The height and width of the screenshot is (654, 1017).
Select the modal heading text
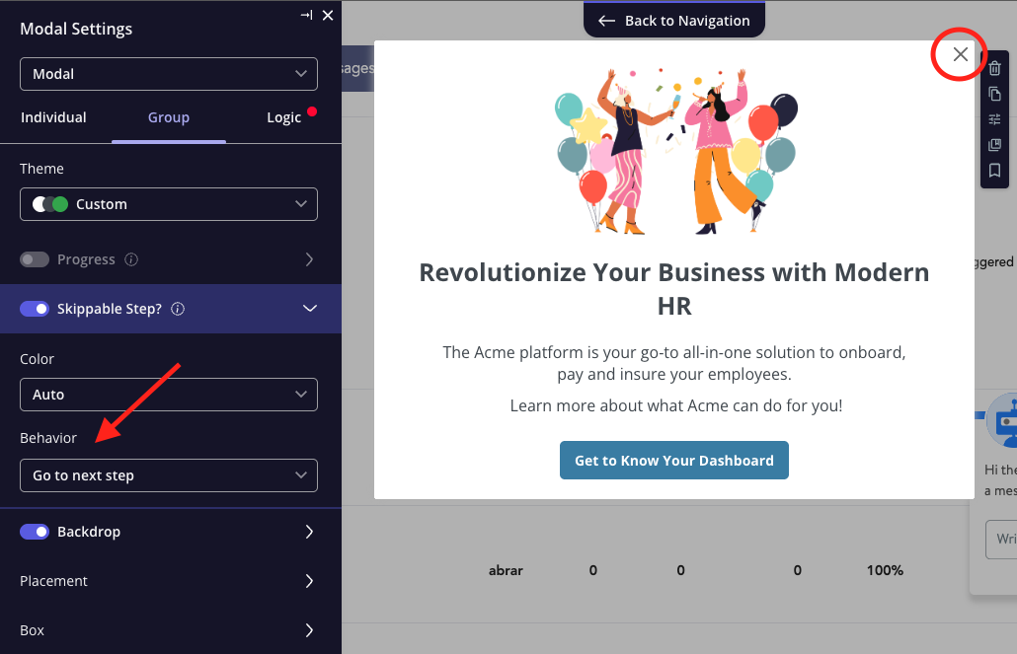(674, 289)
